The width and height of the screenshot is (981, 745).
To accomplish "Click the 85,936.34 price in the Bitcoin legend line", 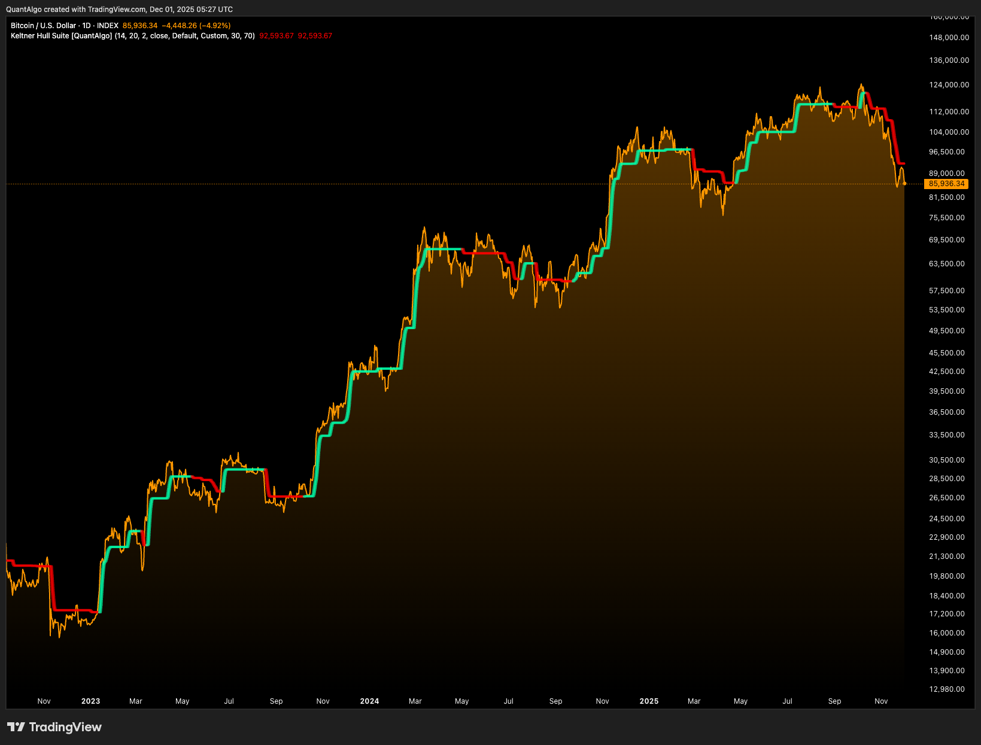I will pyautogui.click(x=140, y=26).
